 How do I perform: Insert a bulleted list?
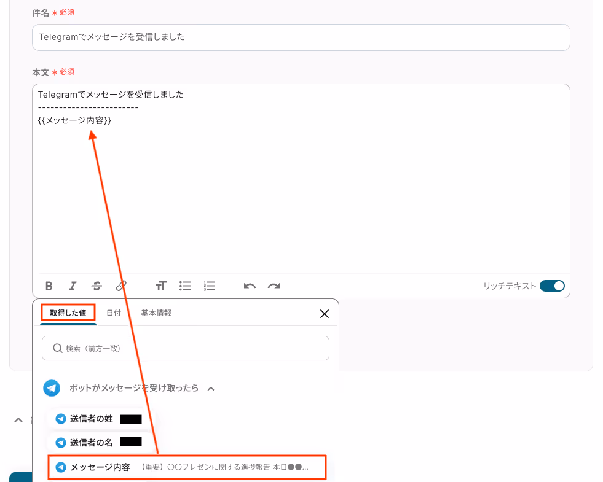tap(186, 286)
